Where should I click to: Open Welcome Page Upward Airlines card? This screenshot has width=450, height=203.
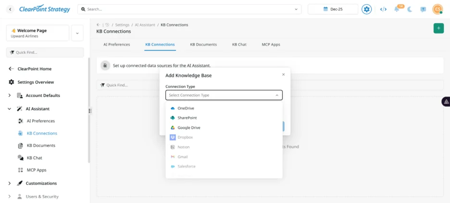point(37,33)
